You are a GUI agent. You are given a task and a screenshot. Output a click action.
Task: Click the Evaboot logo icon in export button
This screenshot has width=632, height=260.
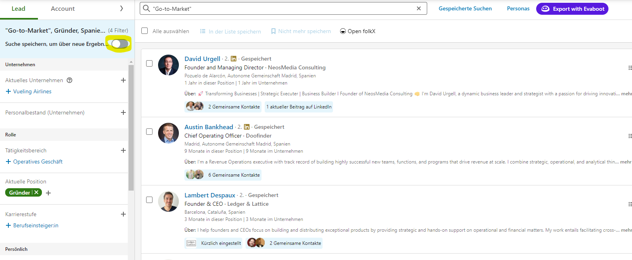[x=545, y=9]
